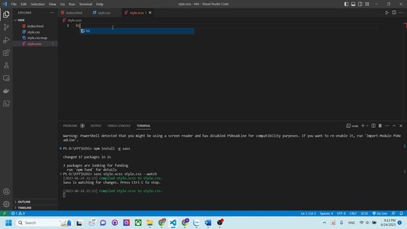Screen dimensions: 407x229
Task: Show errors and warnings from status bar
Action: coord(18,214)
